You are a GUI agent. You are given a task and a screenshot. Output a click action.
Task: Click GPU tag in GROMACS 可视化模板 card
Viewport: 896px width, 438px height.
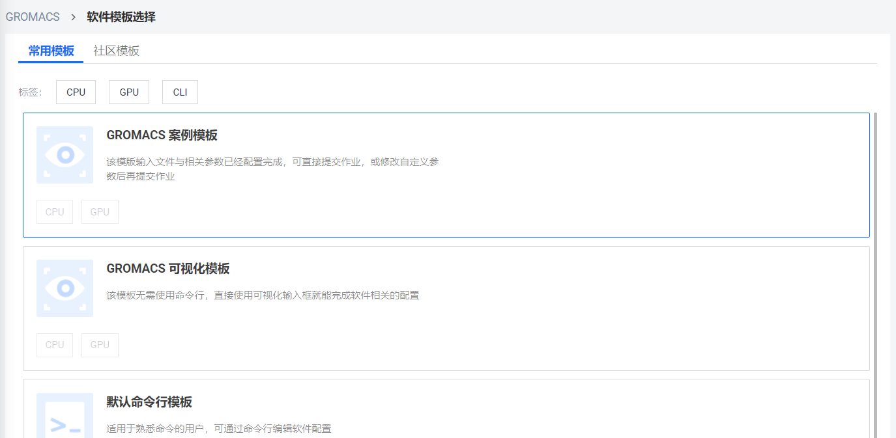[x=100, y=345]
